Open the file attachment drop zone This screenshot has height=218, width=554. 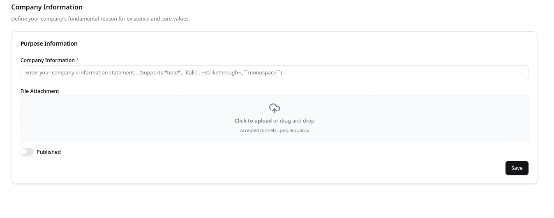pyautogui.click(x=274, y=119)
